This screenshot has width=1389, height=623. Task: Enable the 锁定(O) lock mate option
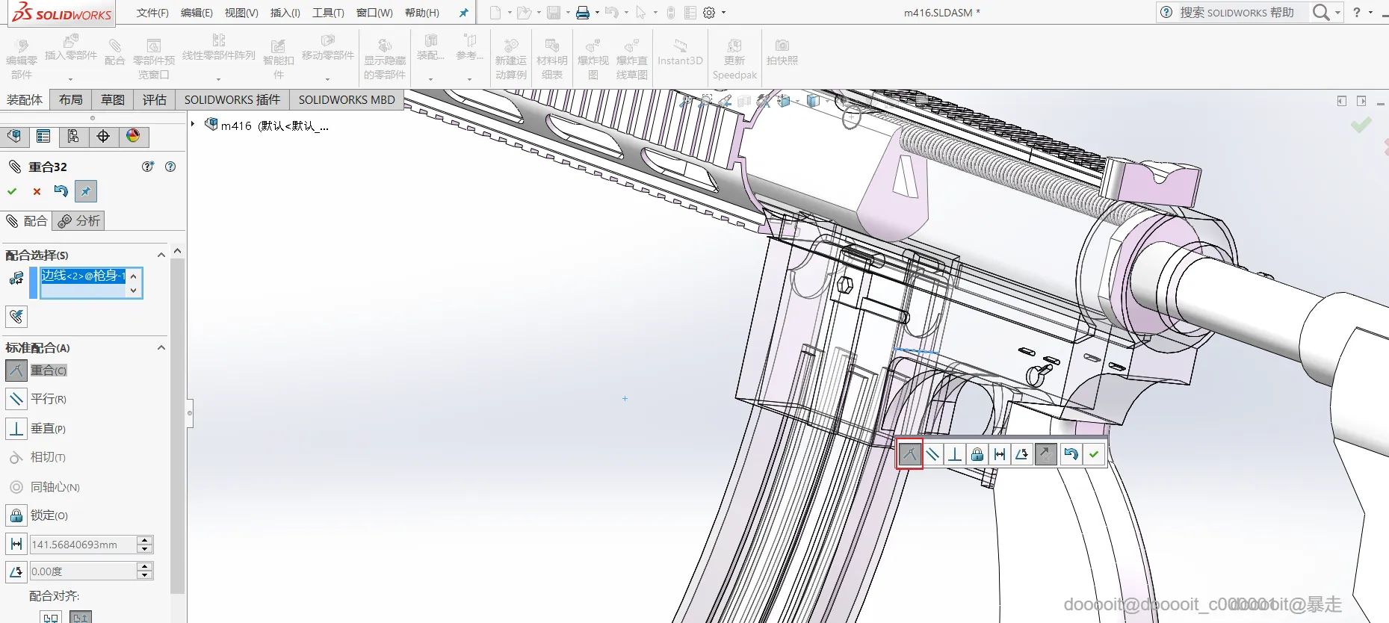16,515
